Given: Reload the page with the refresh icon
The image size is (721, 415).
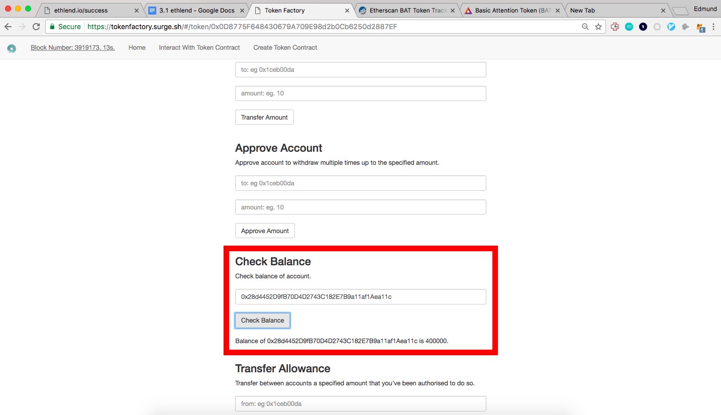Looking at the screenshot, I should tap(36, 27).
